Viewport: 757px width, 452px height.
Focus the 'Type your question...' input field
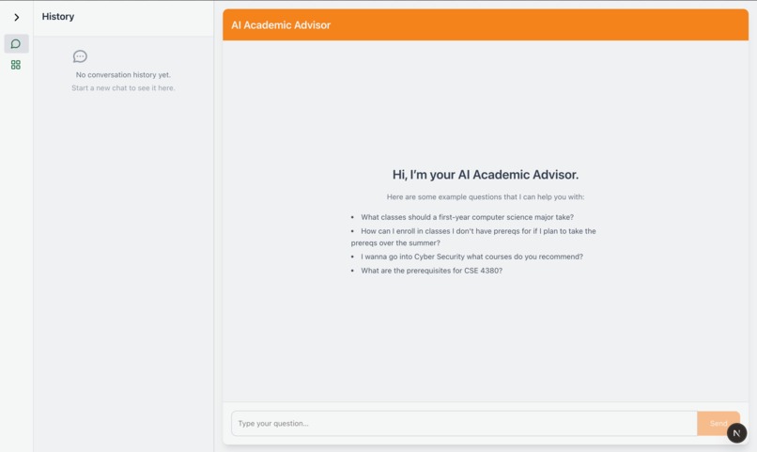[x=464, y=424]
